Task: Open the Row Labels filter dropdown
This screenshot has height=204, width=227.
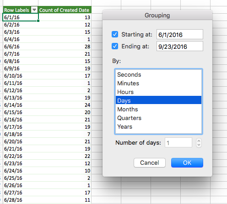Action: click(34, 10)
